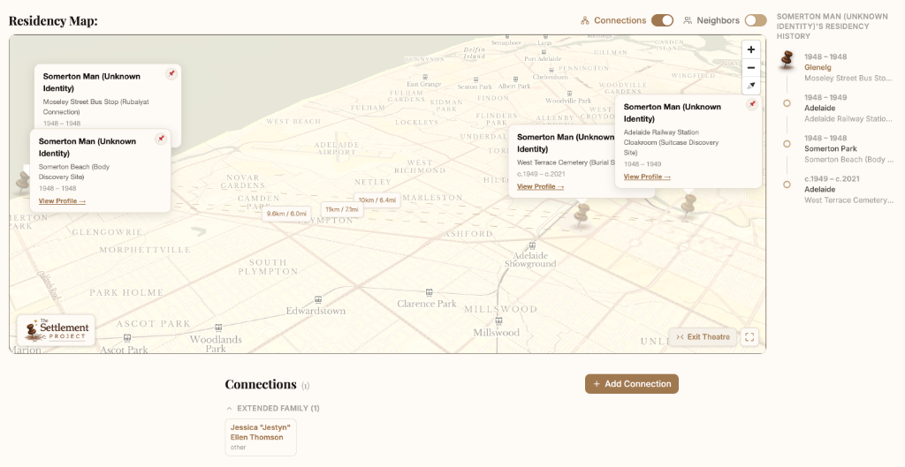The height and width of the screenshot is (467, 905).
Task: Click the 10km / 6.4mi distance label
Action: [x=376, y=200]
